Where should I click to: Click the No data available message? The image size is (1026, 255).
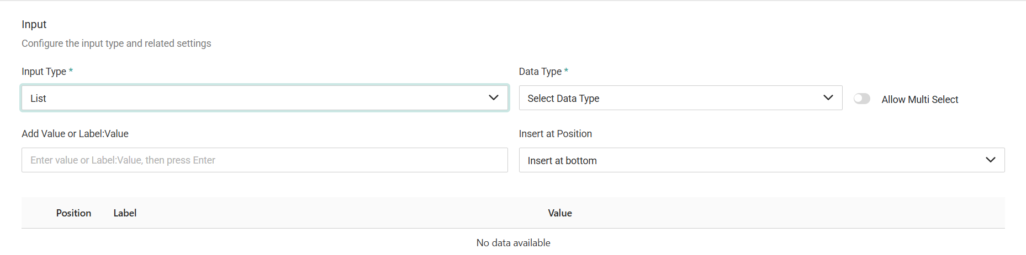(513, 243)
